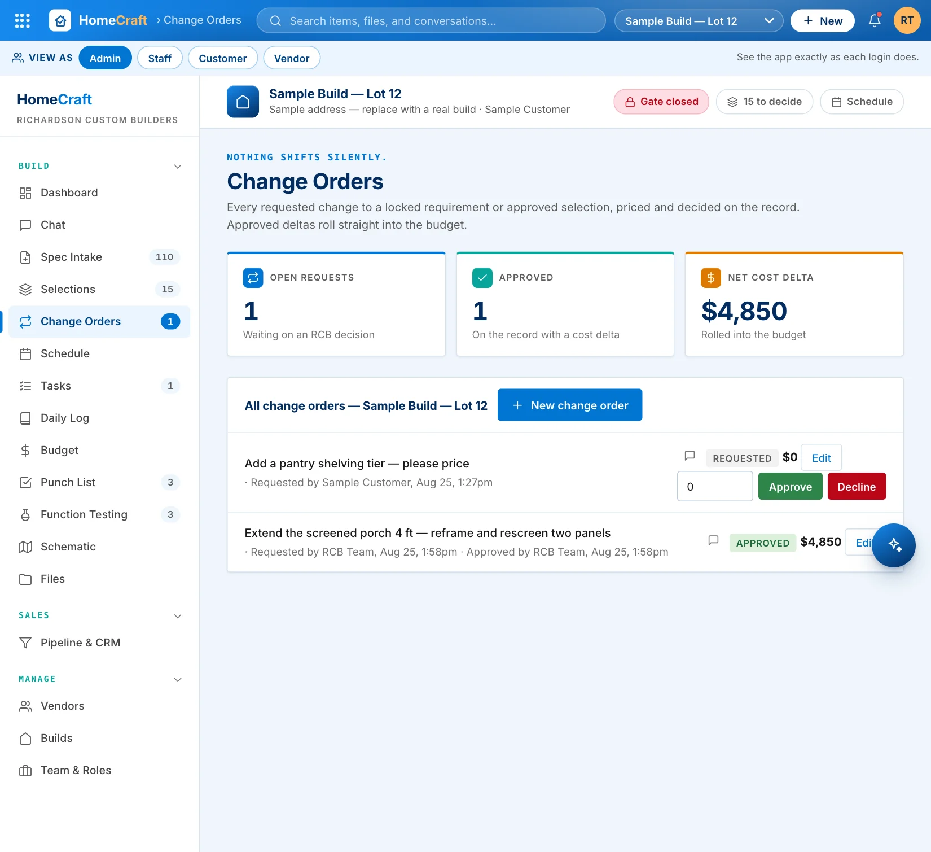This screenshot has width=931, height=852.
Task: Open notifications bell icon
Action: pyautogui.click(x=875, y=21)
